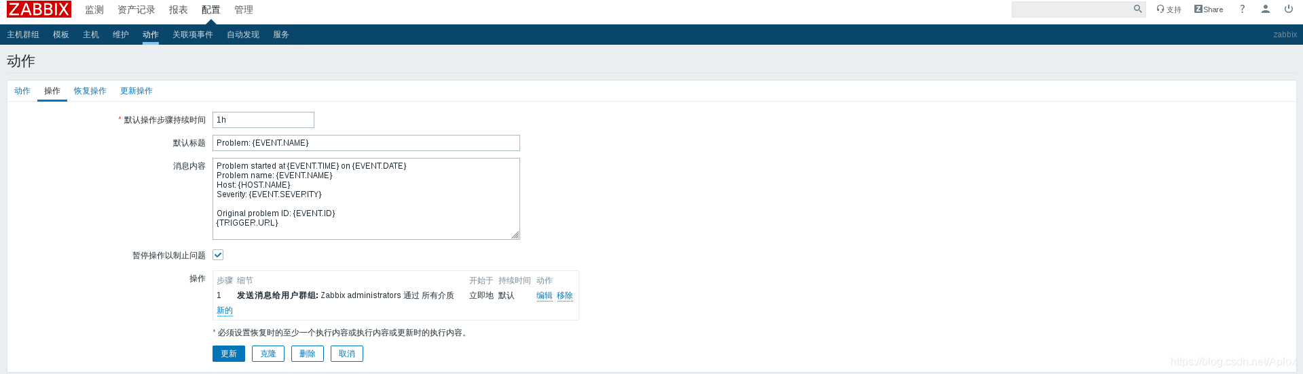Click the zabbix server name text

[1285, 35]
